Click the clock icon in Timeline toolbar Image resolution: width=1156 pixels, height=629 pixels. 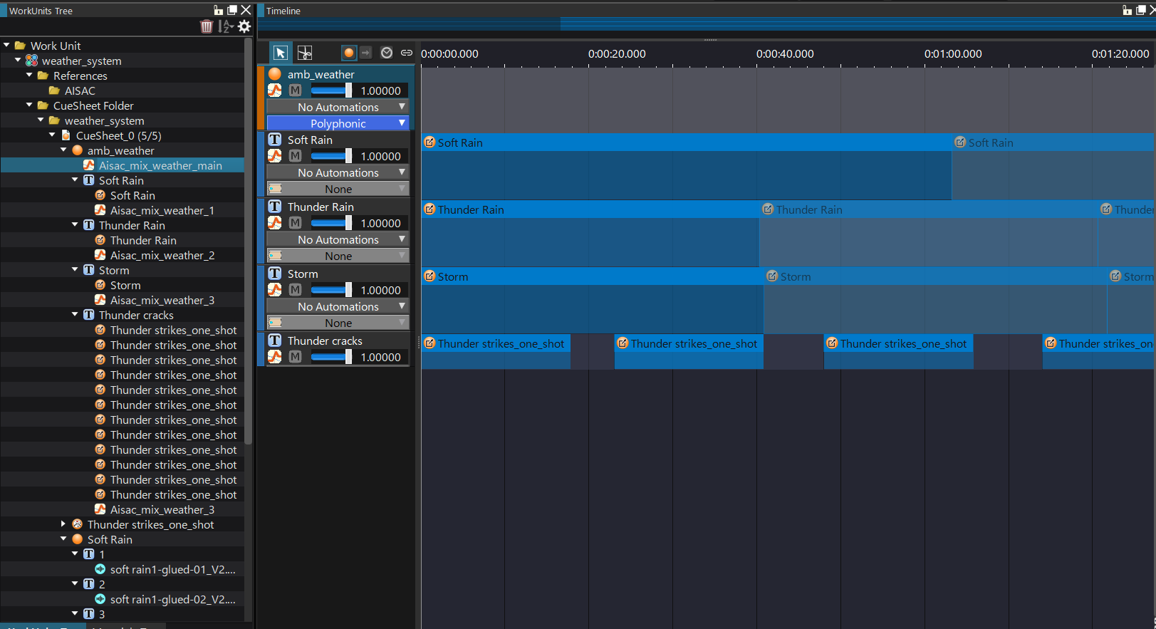(387, 53)
